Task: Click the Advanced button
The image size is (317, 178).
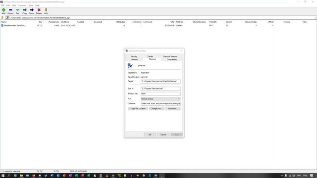Action: 173,109
